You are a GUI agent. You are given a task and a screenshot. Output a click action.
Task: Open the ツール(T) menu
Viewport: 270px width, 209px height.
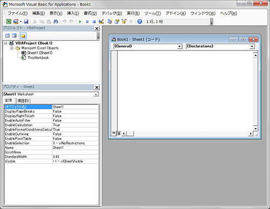pyautogui.click(x=153, y=13)
